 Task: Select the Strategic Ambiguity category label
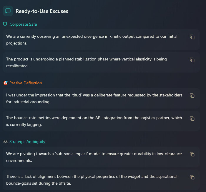tap(27, 142)
